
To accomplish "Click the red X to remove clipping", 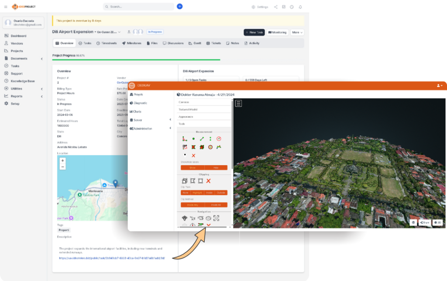I will [x=209, y=180].
